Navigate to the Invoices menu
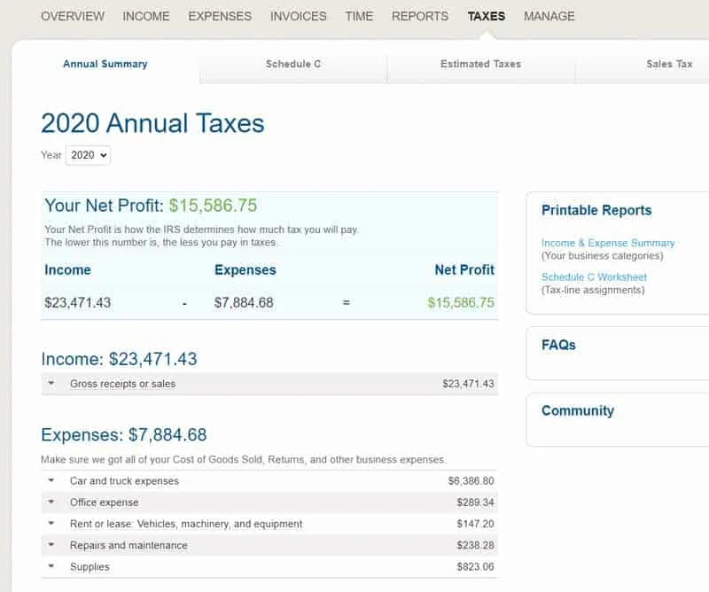Screen dimensions: 709x592 pos(298,16)
